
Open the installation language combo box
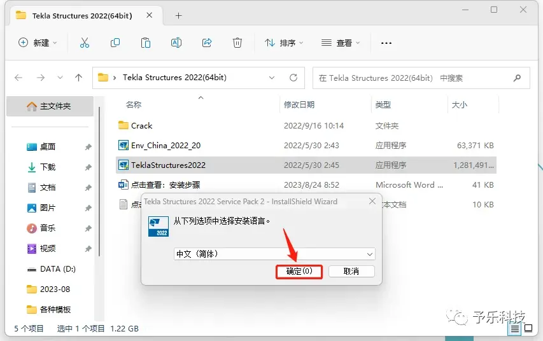(x=274, y=254)
